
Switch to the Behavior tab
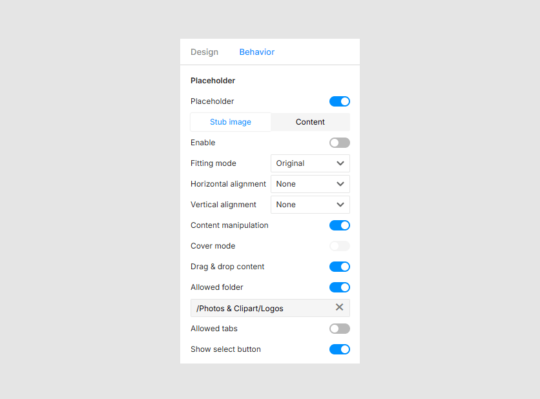pyautogui.click(x=256, y=52)
